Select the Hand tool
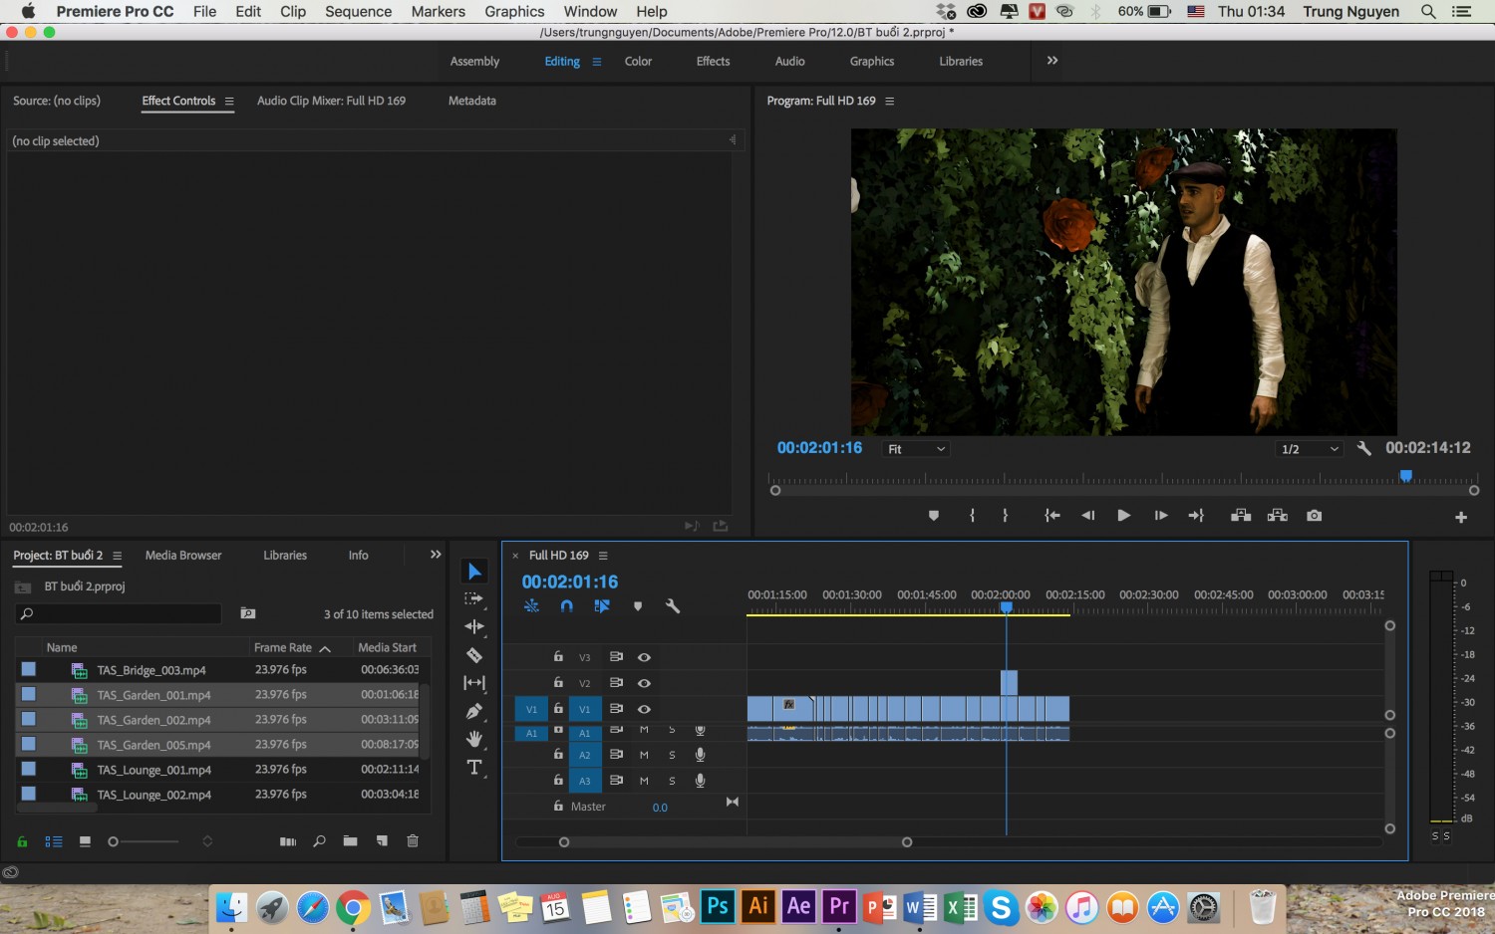This screenshot has height=934, width=1495. tap(474, 739)
